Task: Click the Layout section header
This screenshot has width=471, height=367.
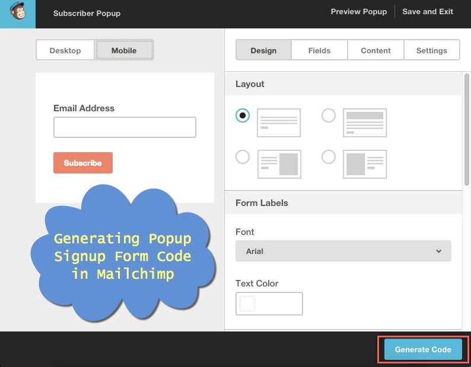Action: 343,83
